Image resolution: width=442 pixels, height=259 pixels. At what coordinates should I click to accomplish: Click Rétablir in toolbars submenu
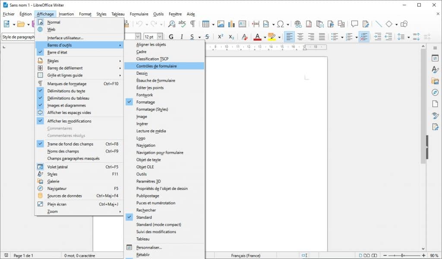164,255
